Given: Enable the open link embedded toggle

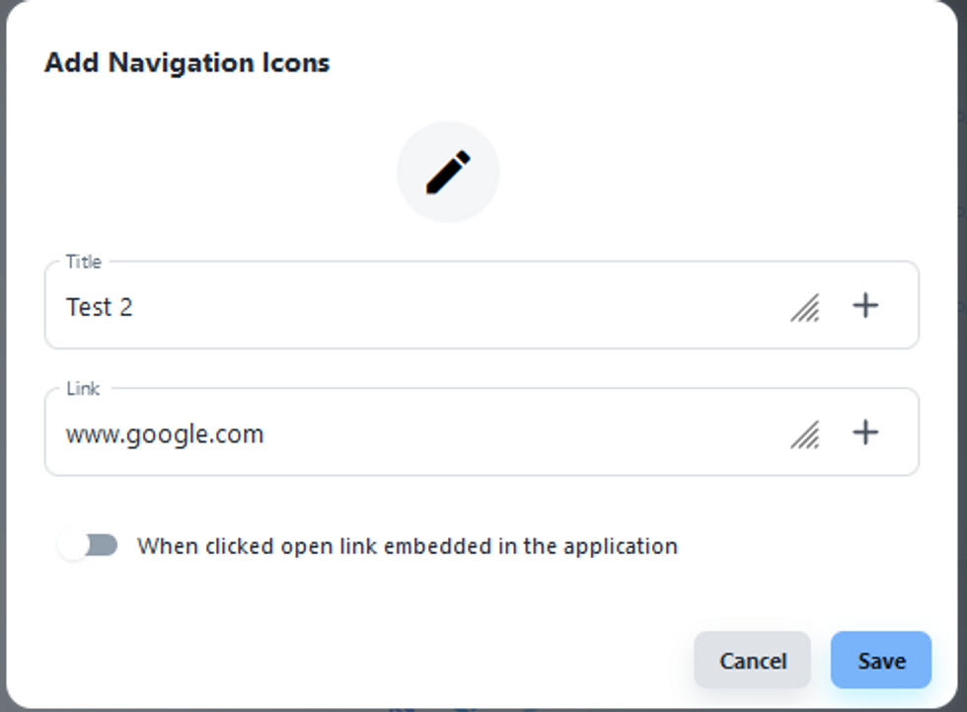Looking at the screenshot, I should (x=89, y=545).
